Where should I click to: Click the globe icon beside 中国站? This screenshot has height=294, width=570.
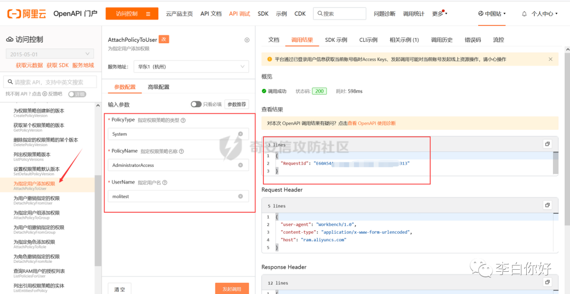(481, 13)
